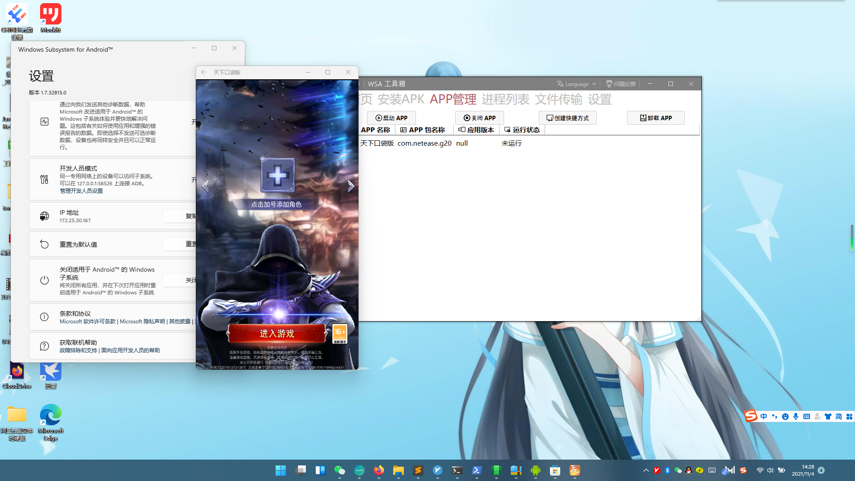
Task: Switch to the 文件传输 tab
Action: coord(558,99)
